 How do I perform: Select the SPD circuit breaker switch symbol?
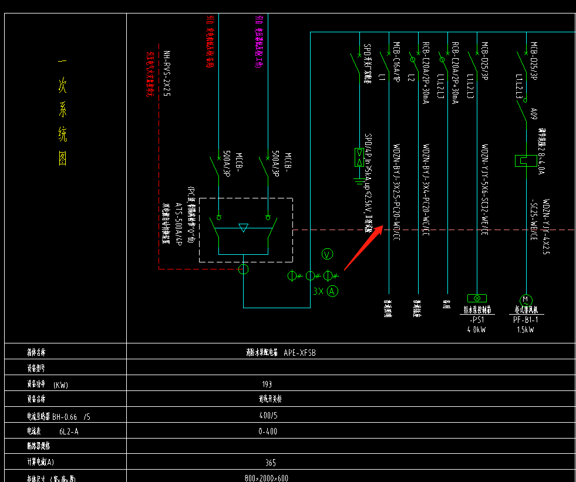point(356,63)
